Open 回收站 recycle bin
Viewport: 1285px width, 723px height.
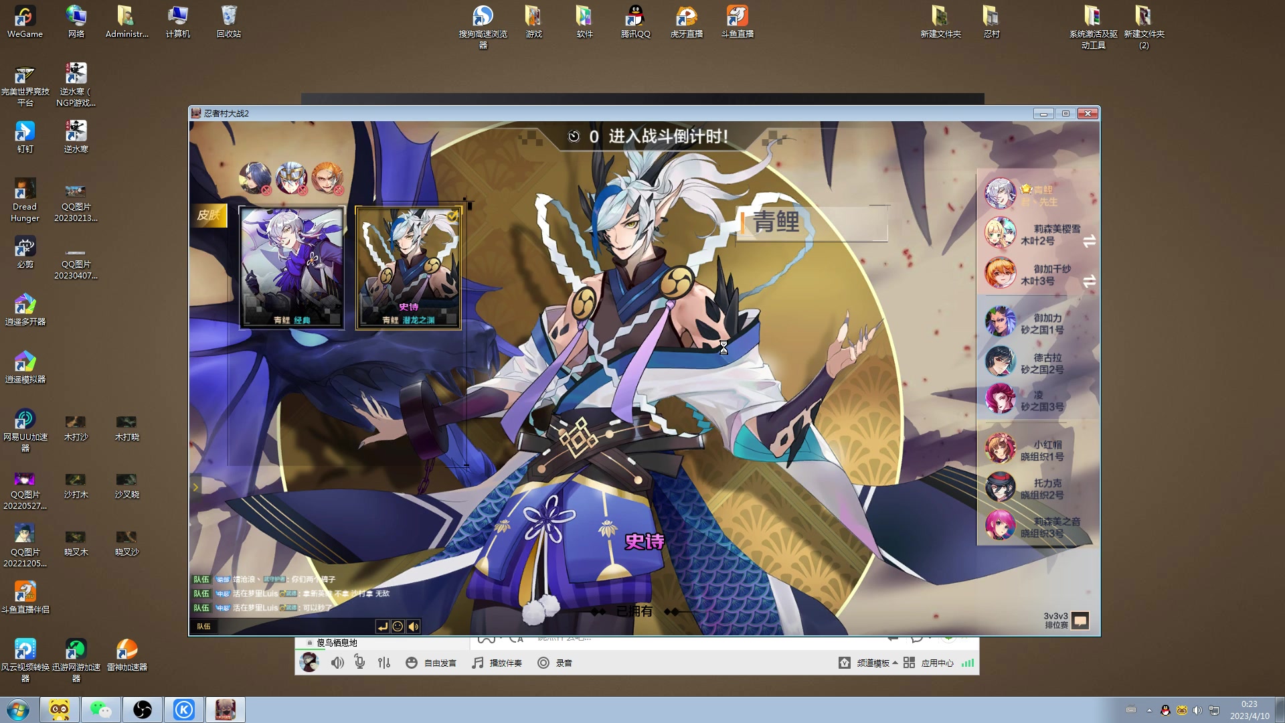228,21
